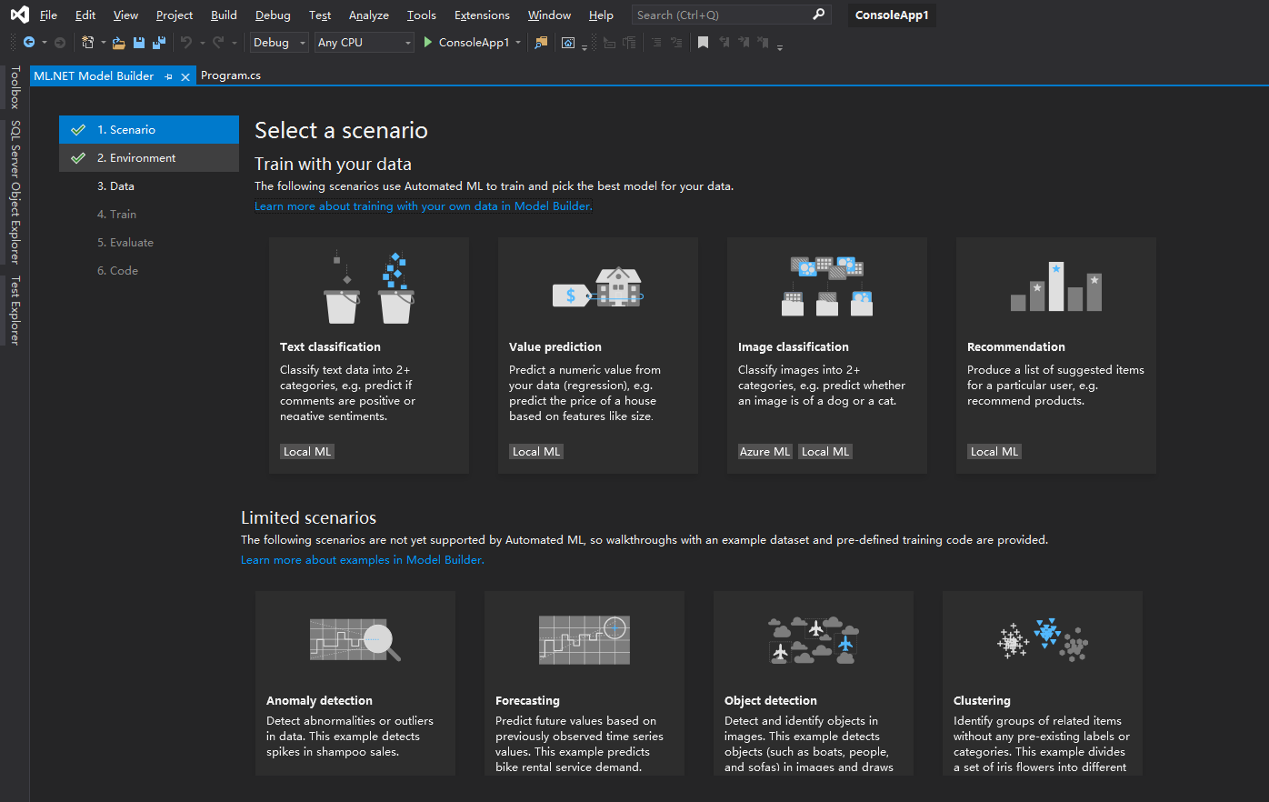Open the Build menu
The width and height of the screenshot is (1269, 802).
pos(224,15)
